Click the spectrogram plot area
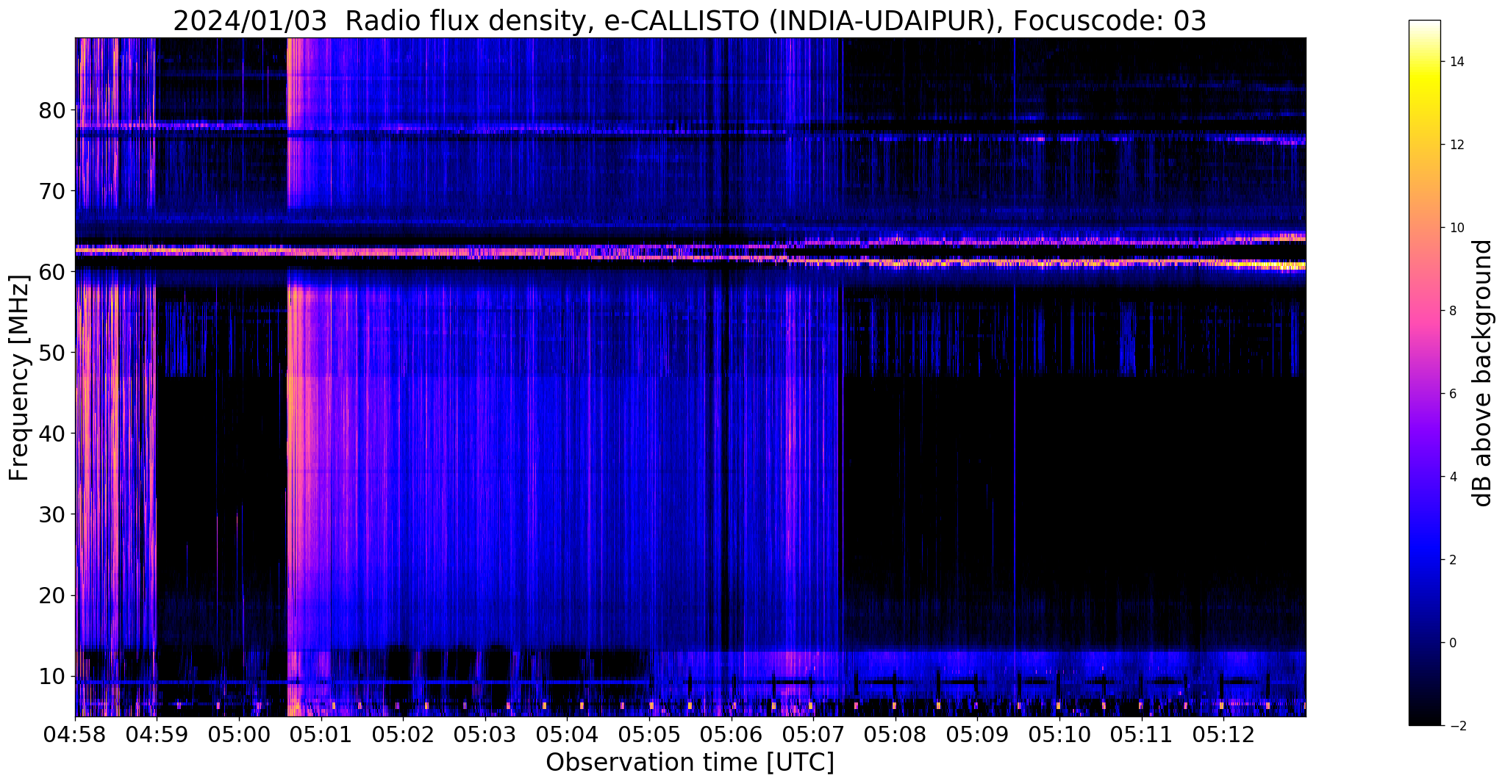 coord(690,377)
